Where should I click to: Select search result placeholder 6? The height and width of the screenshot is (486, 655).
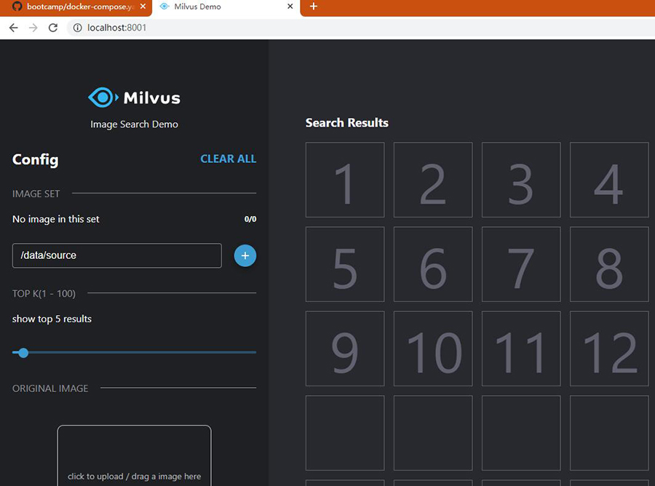(433, 264)
